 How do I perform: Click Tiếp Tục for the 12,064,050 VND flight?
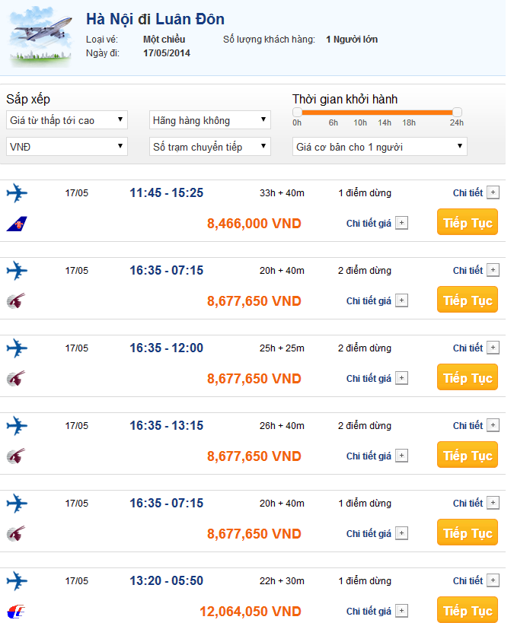coord(468,611)
